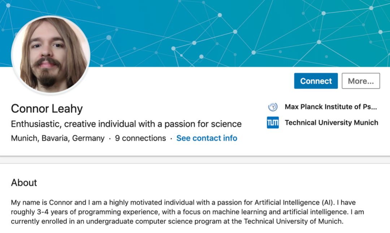Click the Munich, Bavaria, Germany location text
This screenshot has width=390, height=233.
[58, 138]
